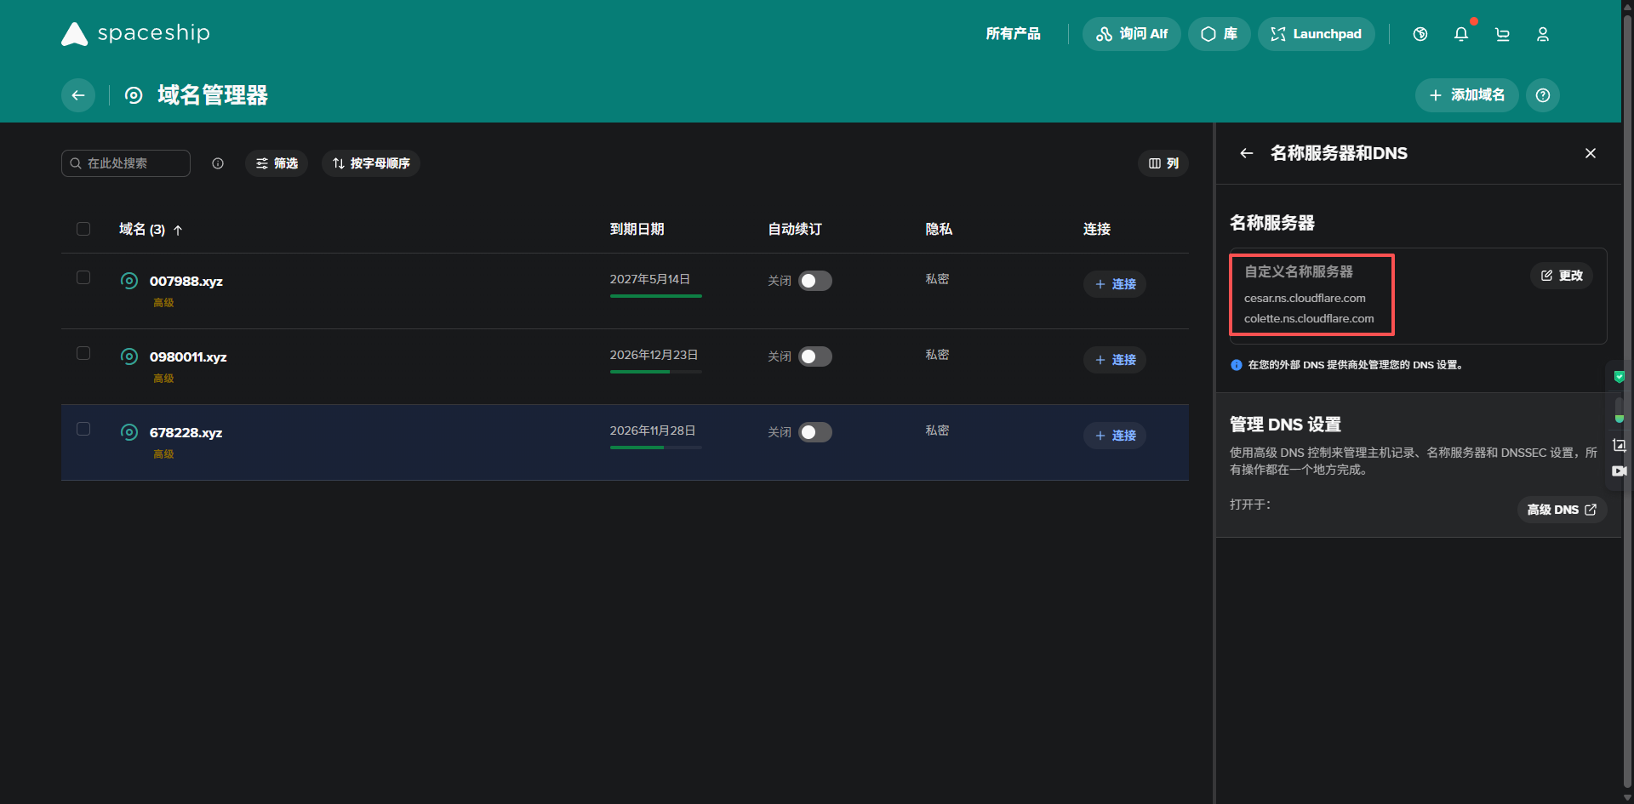This screenshot has width=1634, height=804.
Task: Go back in 名称服务器和DNS panel
Action: tap(1247, 153)
